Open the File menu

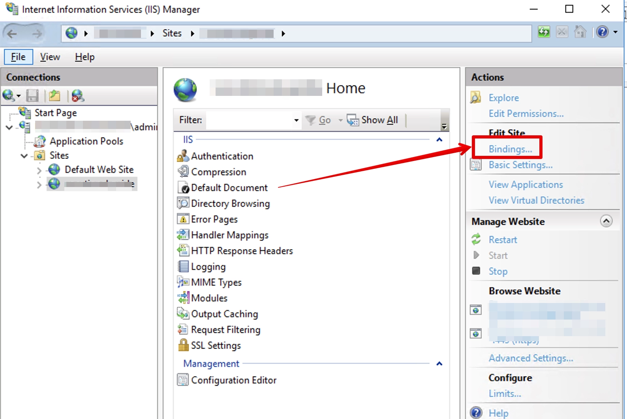click(x=18, y=57)
